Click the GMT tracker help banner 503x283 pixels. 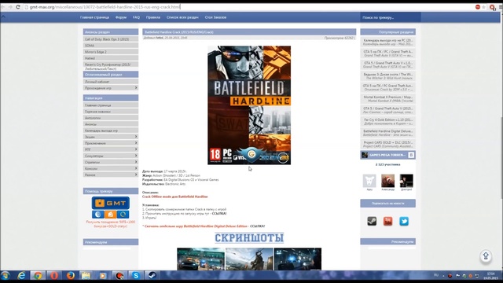[x=111, y=208]
